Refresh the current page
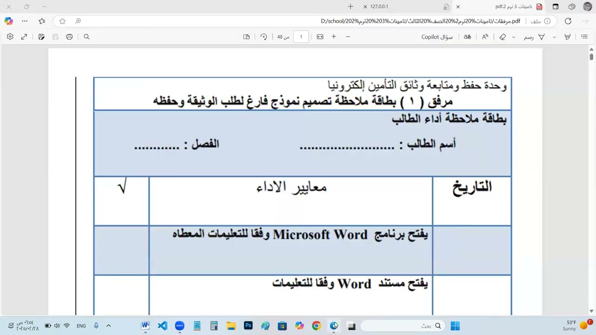Image resolution: width=596 pixels, height=335 pixels. [568, 21]
